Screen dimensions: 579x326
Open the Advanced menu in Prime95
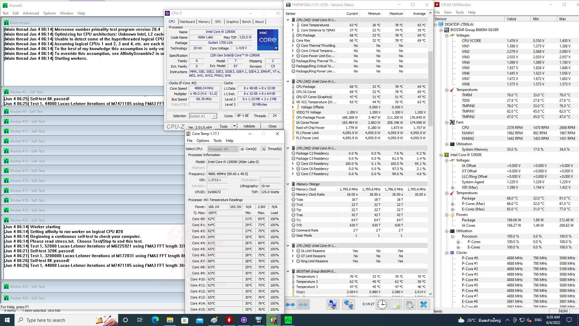coord(31,13)
